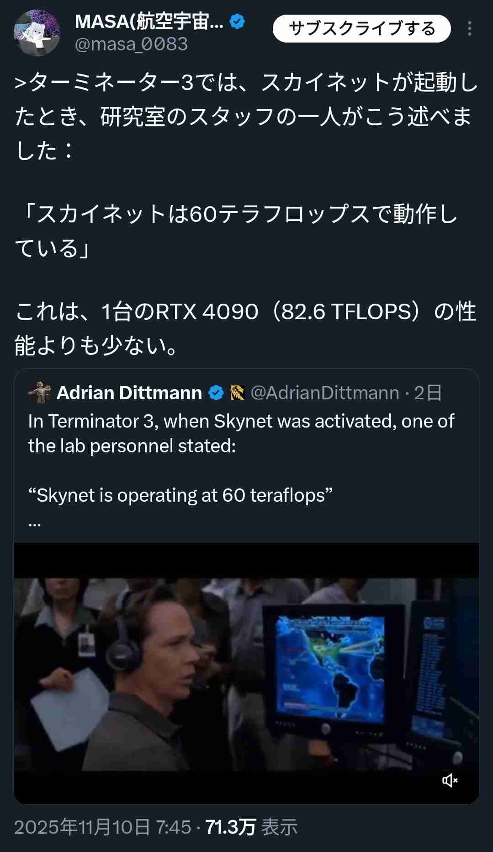Unmute the video using speaker icon

pos(450,780)
